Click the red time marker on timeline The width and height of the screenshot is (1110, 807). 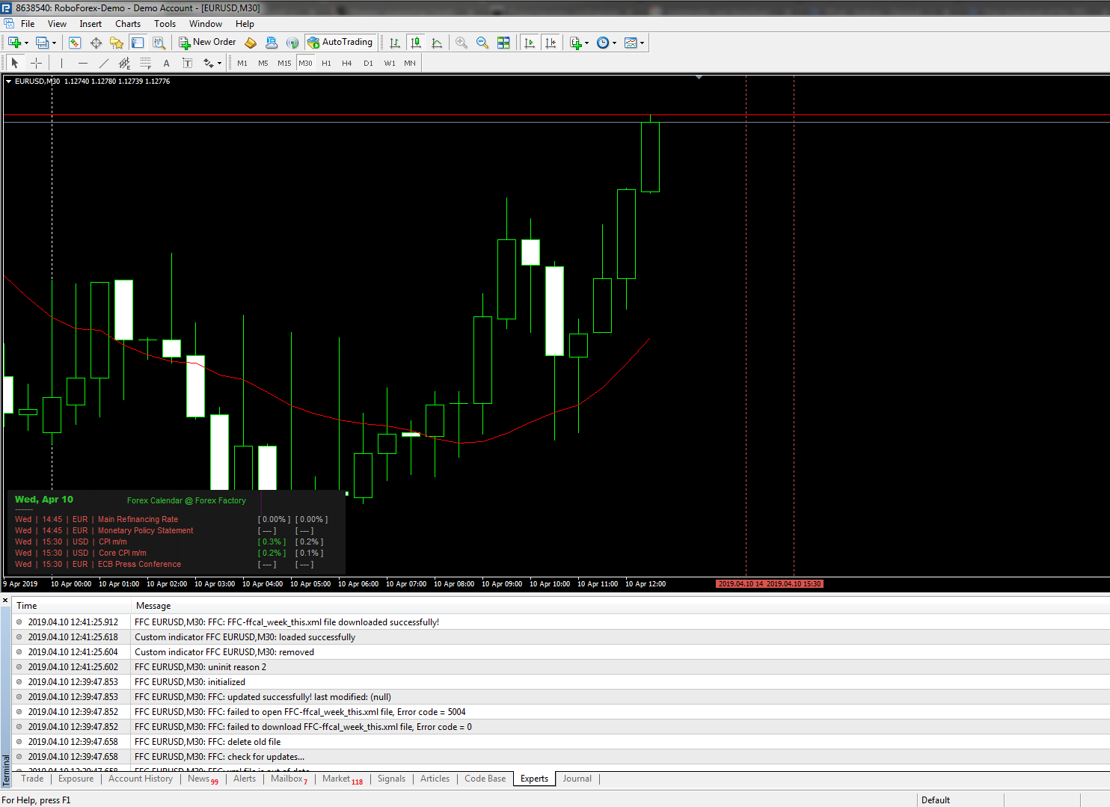770,583
